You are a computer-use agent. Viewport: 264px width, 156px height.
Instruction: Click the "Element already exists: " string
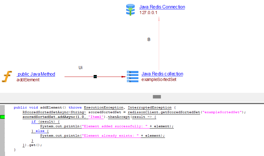tap(110, 136)
